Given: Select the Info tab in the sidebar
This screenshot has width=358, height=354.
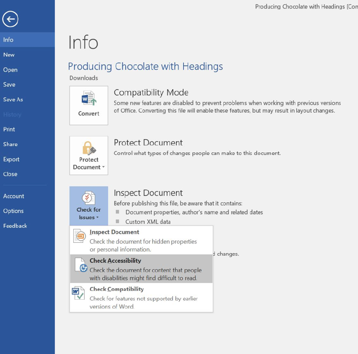Looking at the screenshot, I should pyautogui.click(x=27, y=40).
